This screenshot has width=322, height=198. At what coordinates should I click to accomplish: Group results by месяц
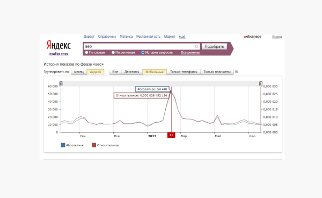(x=79, y=72)
